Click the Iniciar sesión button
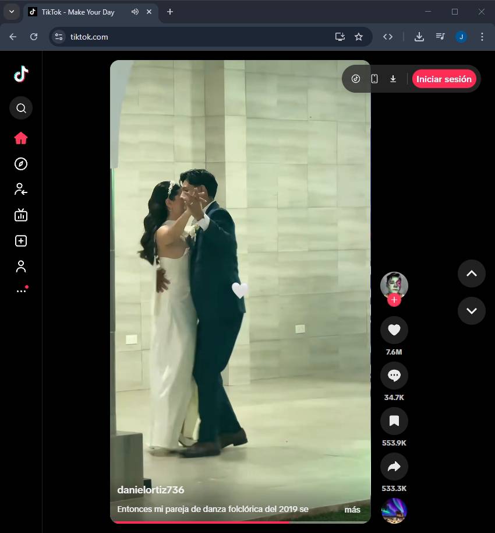Screen dimensions: 495x533 (x=444, y=79)
